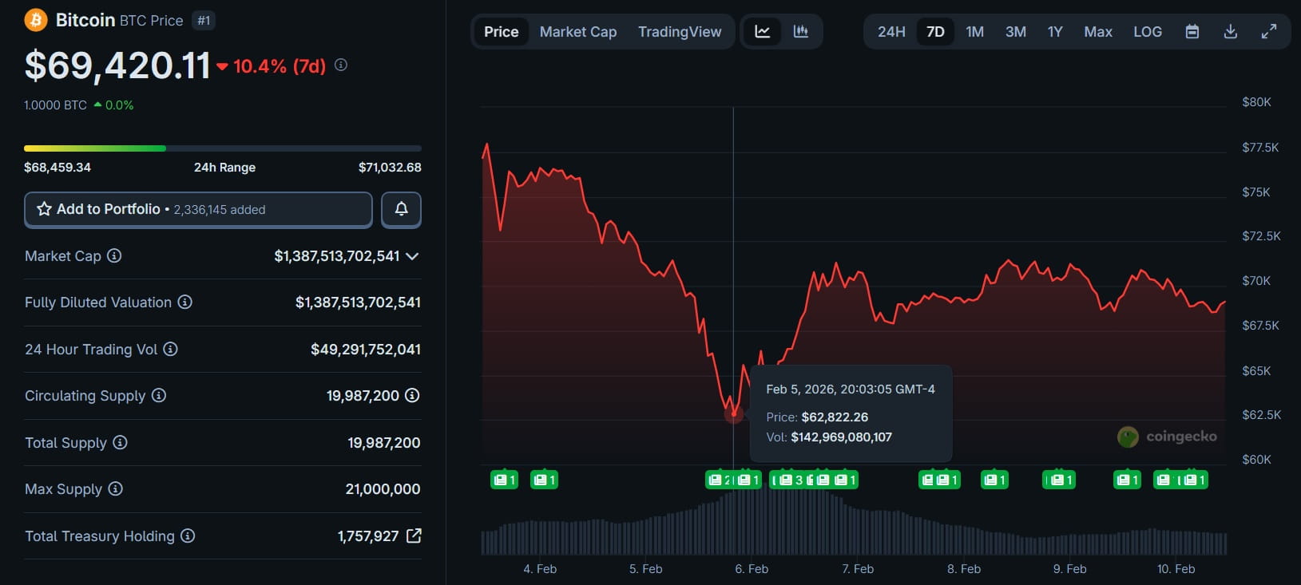Expand chart to fullscreen
The image size is (1301, 585).
(x=1268, y=32)
